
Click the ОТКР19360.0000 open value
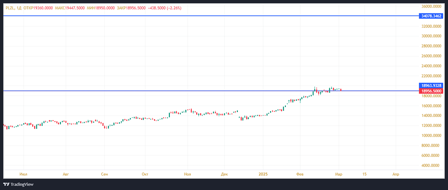pyautogui.click(x=39, y=8)
